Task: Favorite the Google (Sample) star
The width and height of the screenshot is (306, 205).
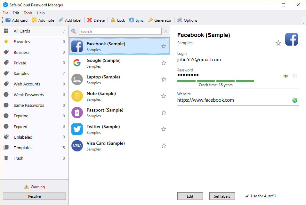Action: [164, 63]
